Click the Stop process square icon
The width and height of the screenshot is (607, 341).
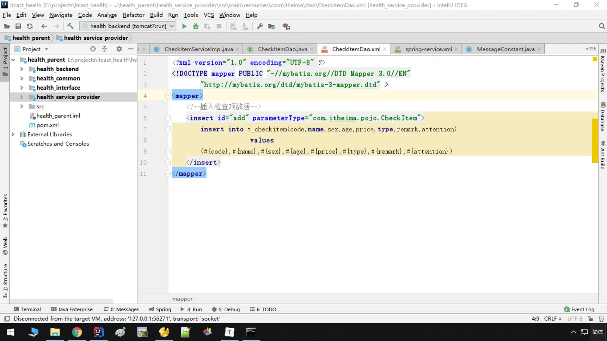219,26
